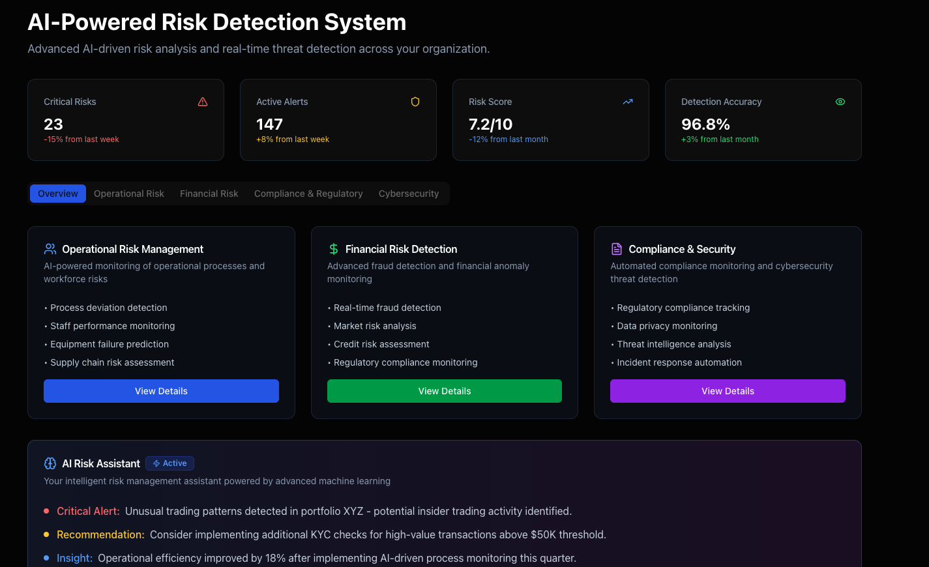Screen dimensions: 929x567
Task: Click the users icon on Operational Risk Management
Action: 50,248
